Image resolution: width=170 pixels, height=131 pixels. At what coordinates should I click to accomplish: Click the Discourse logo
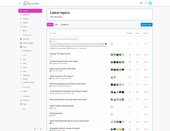(x=31, y=3)
